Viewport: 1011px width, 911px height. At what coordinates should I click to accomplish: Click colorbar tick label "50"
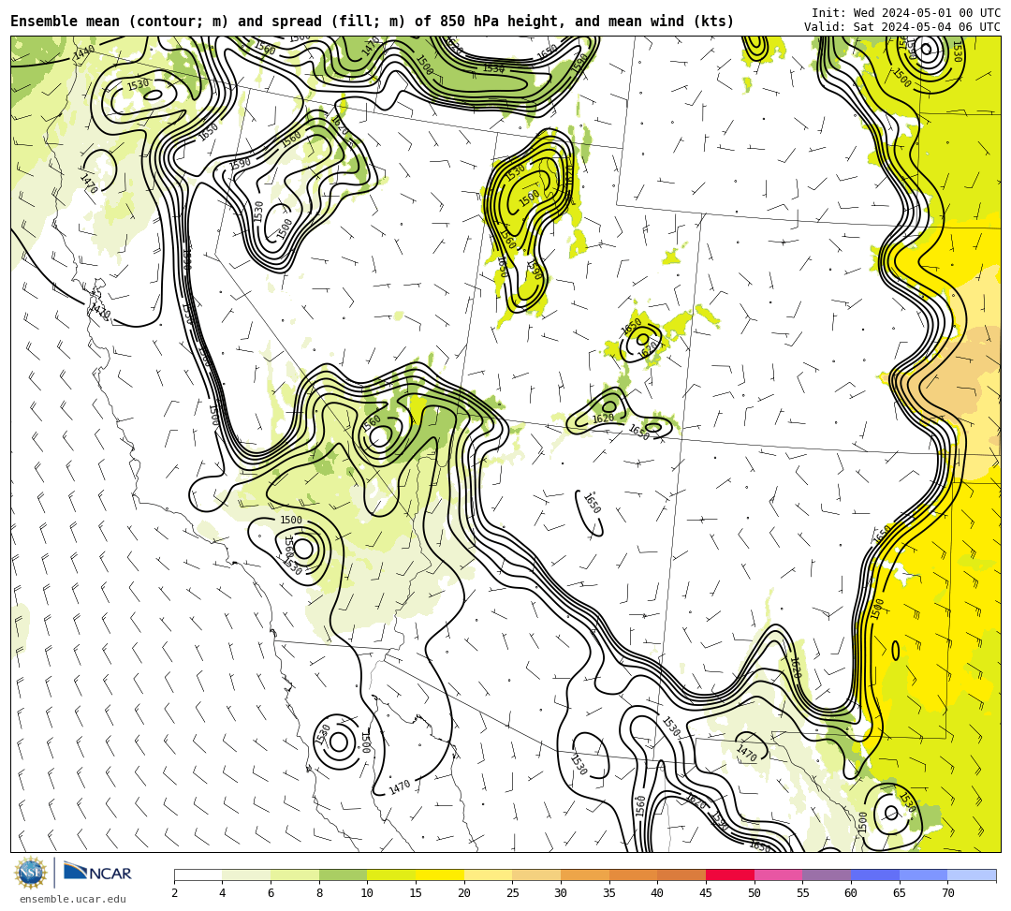755,893
